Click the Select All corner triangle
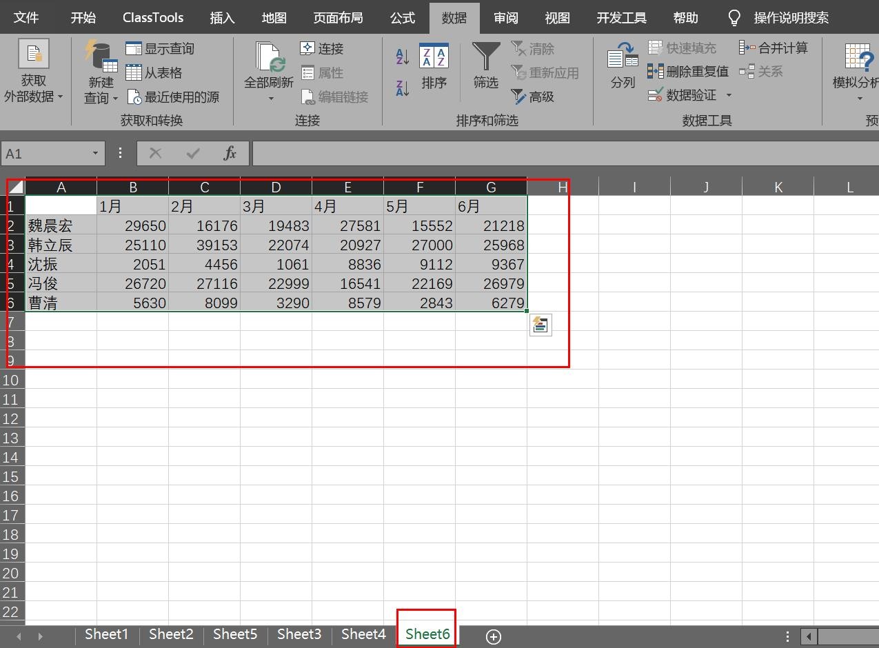 pos(17,187)
